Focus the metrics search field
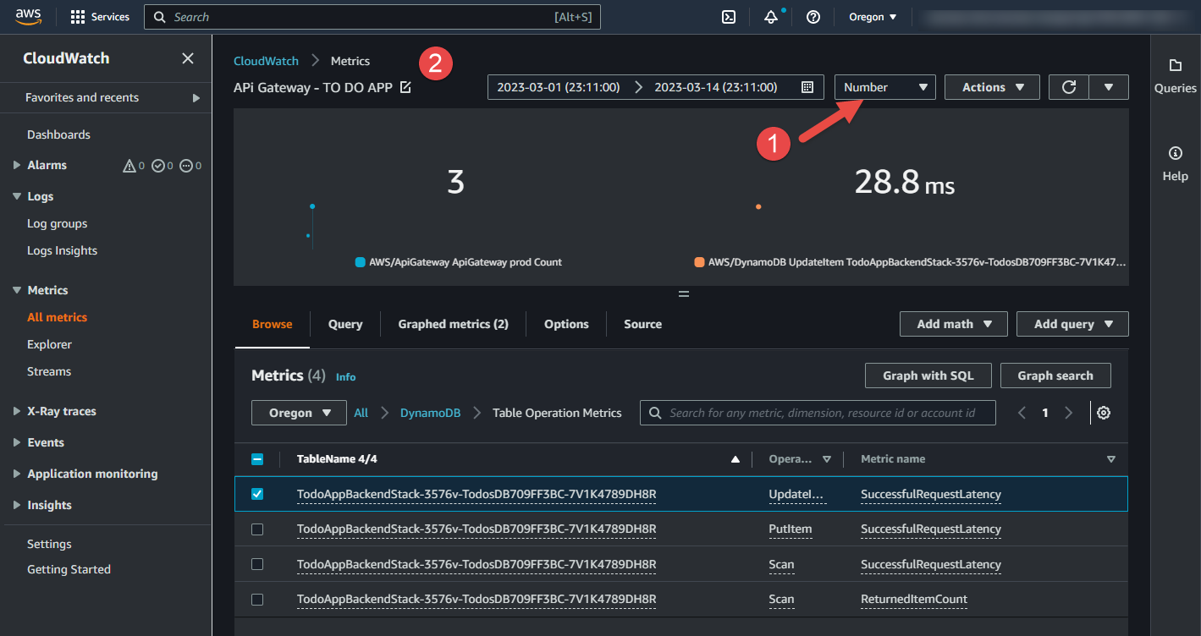This screenshot has height=636, width=1201. [x=818, y=413]
